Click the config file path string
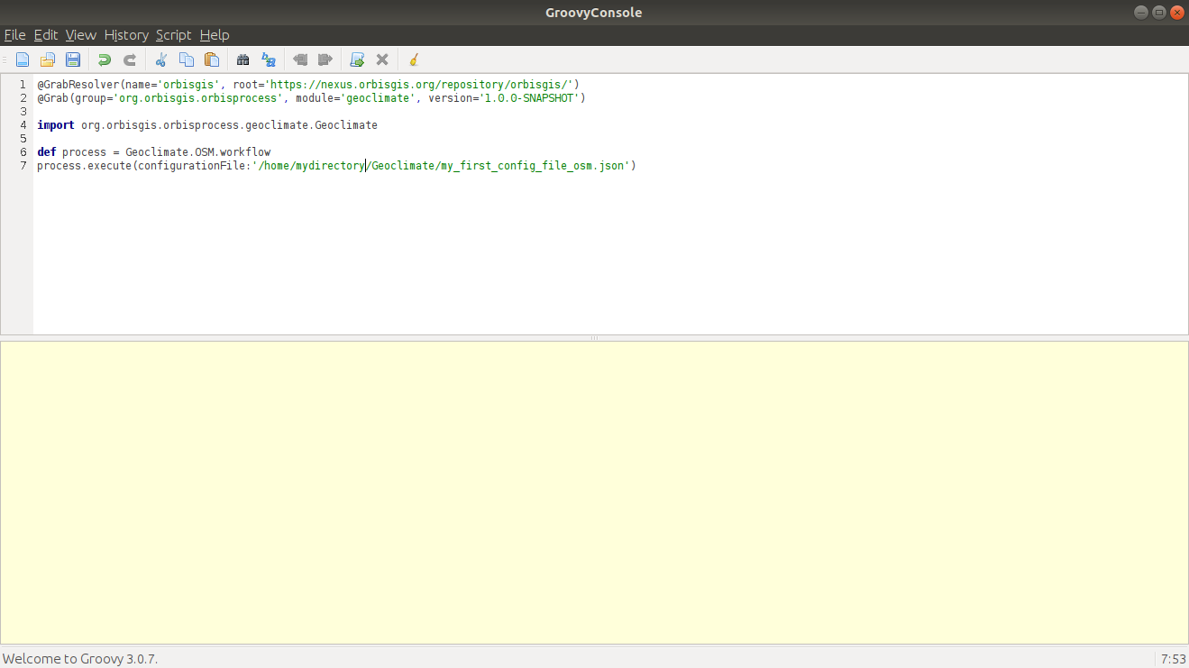The height and width of the screenshot is (668, 1189). tap(441, 166)
